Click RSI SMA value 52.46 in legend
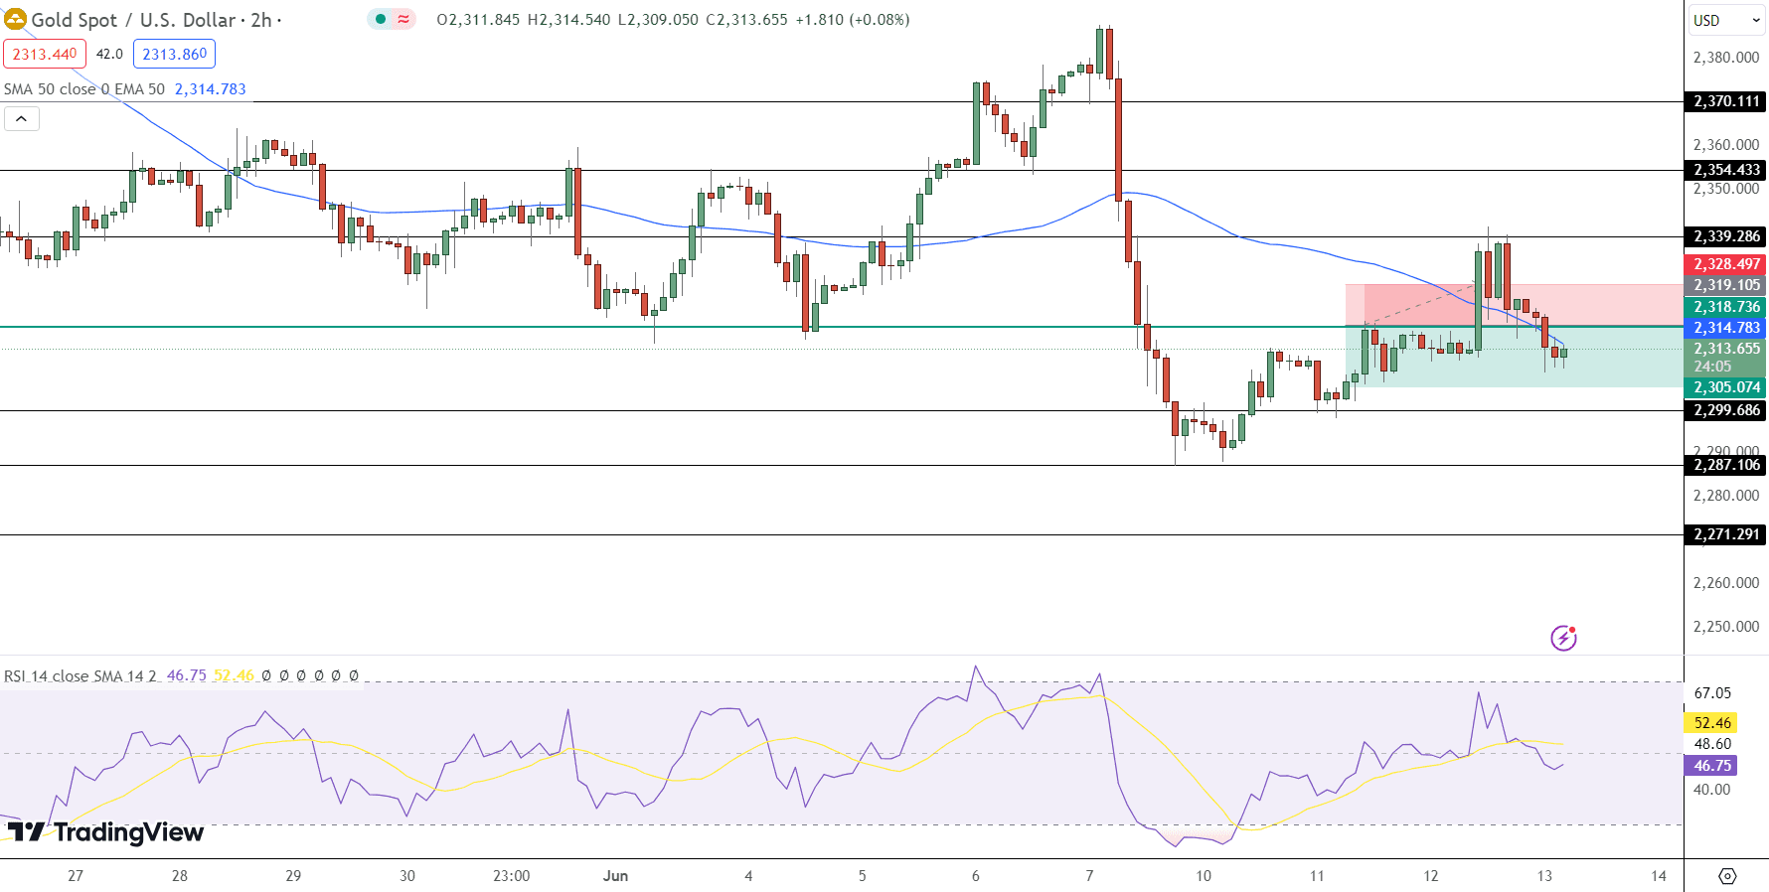 coord(234,675)
